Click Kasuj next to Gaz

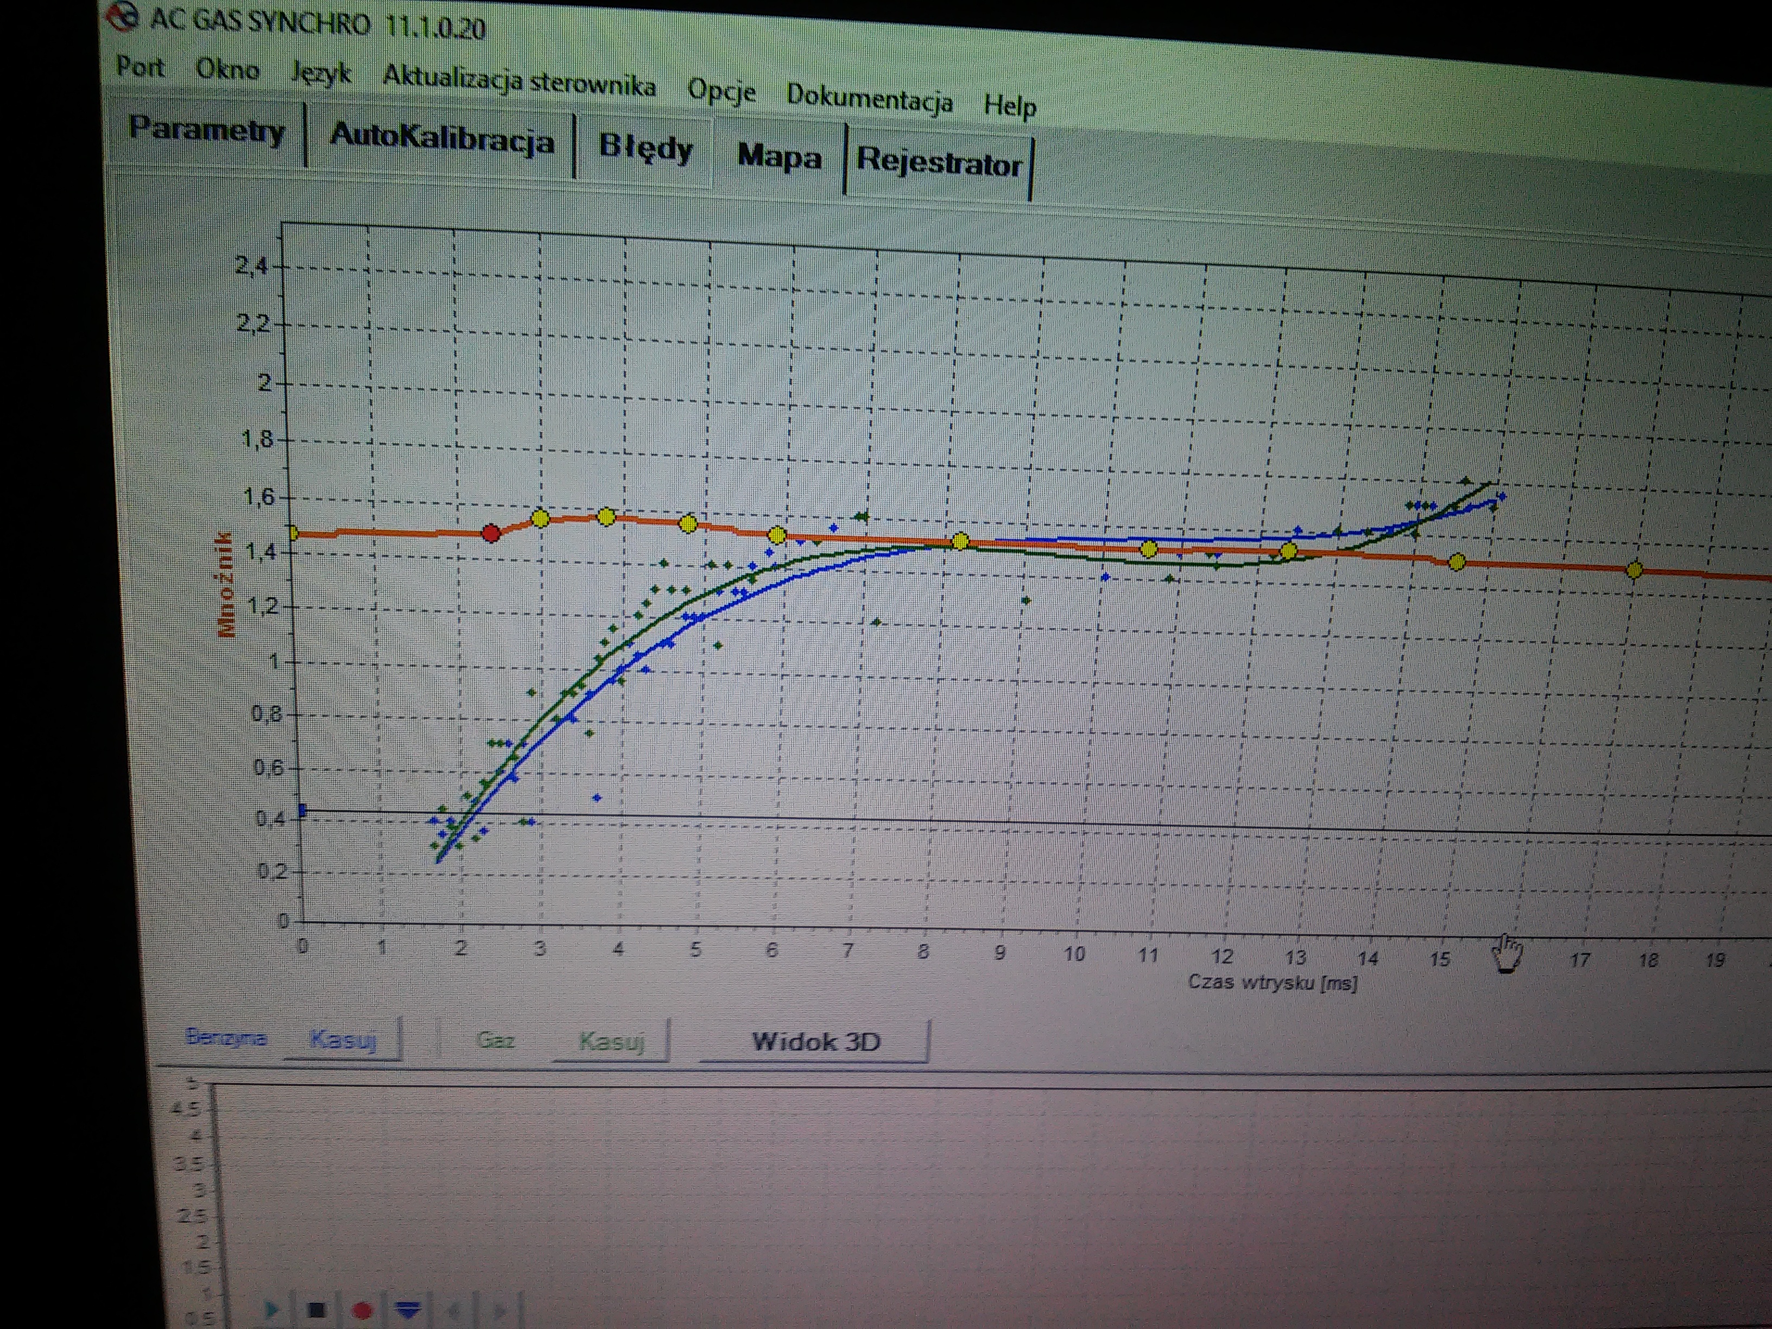click(611, 1041)
